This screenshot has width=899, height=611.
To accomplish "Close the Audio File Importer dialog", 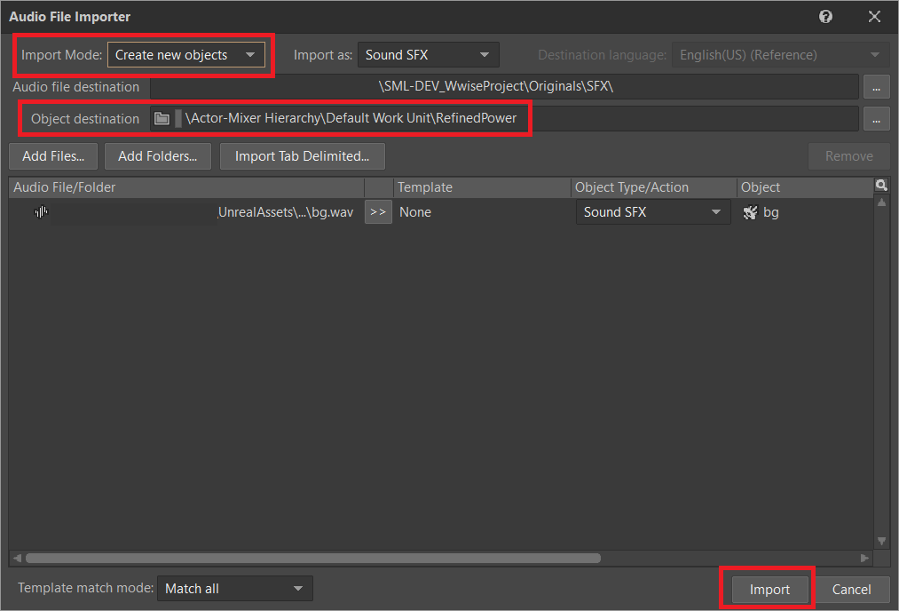I will tap(874, 17).
